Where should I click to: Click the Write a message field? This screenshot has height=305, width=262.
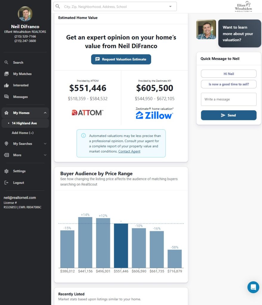click(x=229, y=99)
